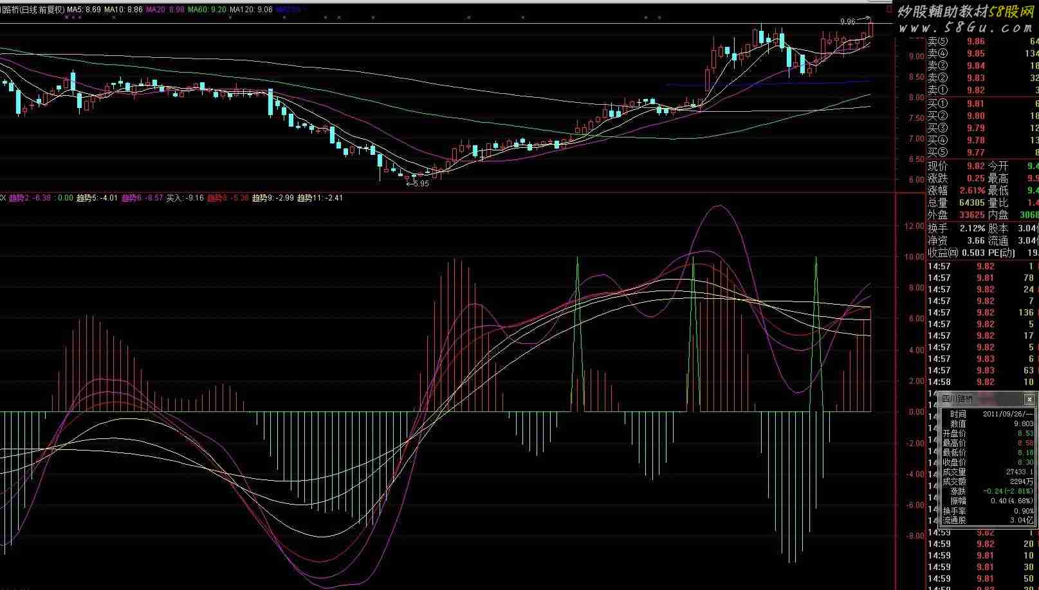Viewport: 1039px width, 590px height.
Task: Click the 总量 64305 value
Action: (x=972, y=202)
